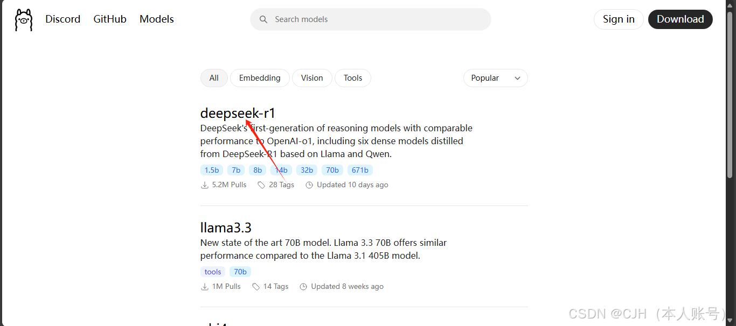Click the scrollbar up arrow
Image resolution: width=736 pixels, height=326 pixels.
(731, 5)
